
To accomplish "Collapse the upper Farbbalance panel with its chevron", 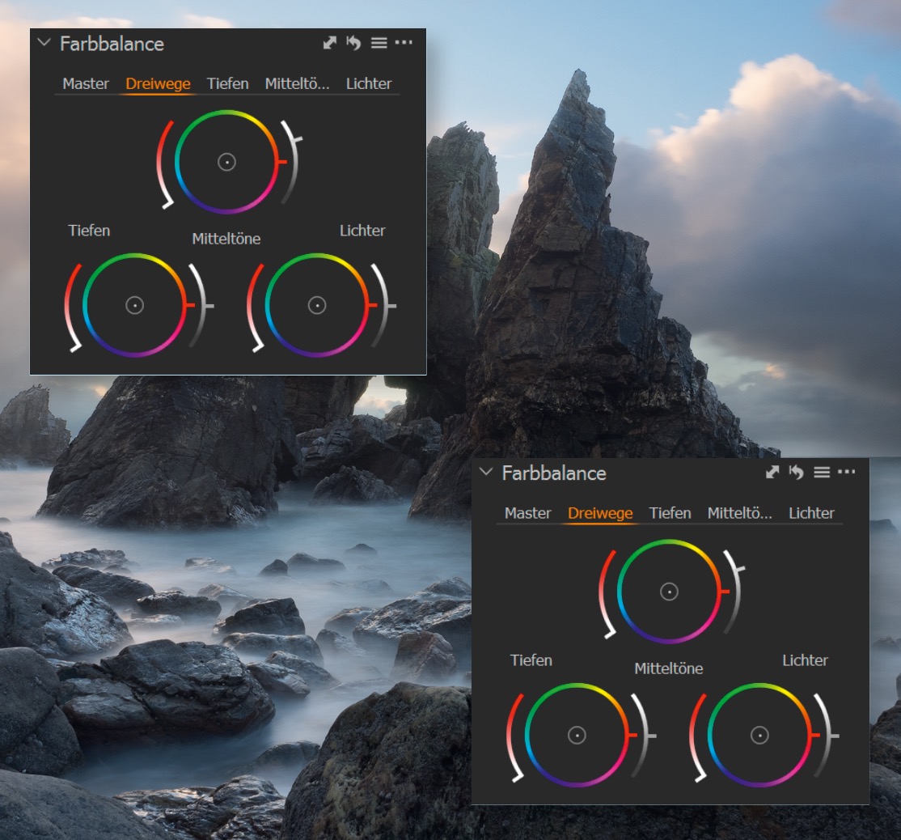I will 44,43.
